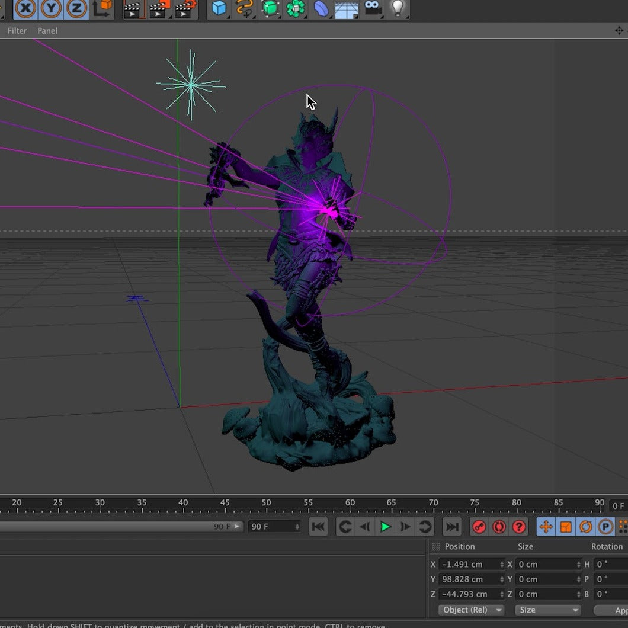Jump to the end of animation

tap(452, 526)
